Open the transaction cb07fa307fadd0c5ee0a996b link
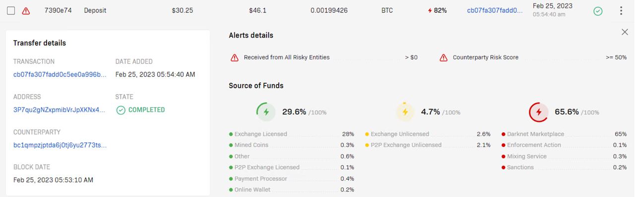 click(x=60, y=74)
